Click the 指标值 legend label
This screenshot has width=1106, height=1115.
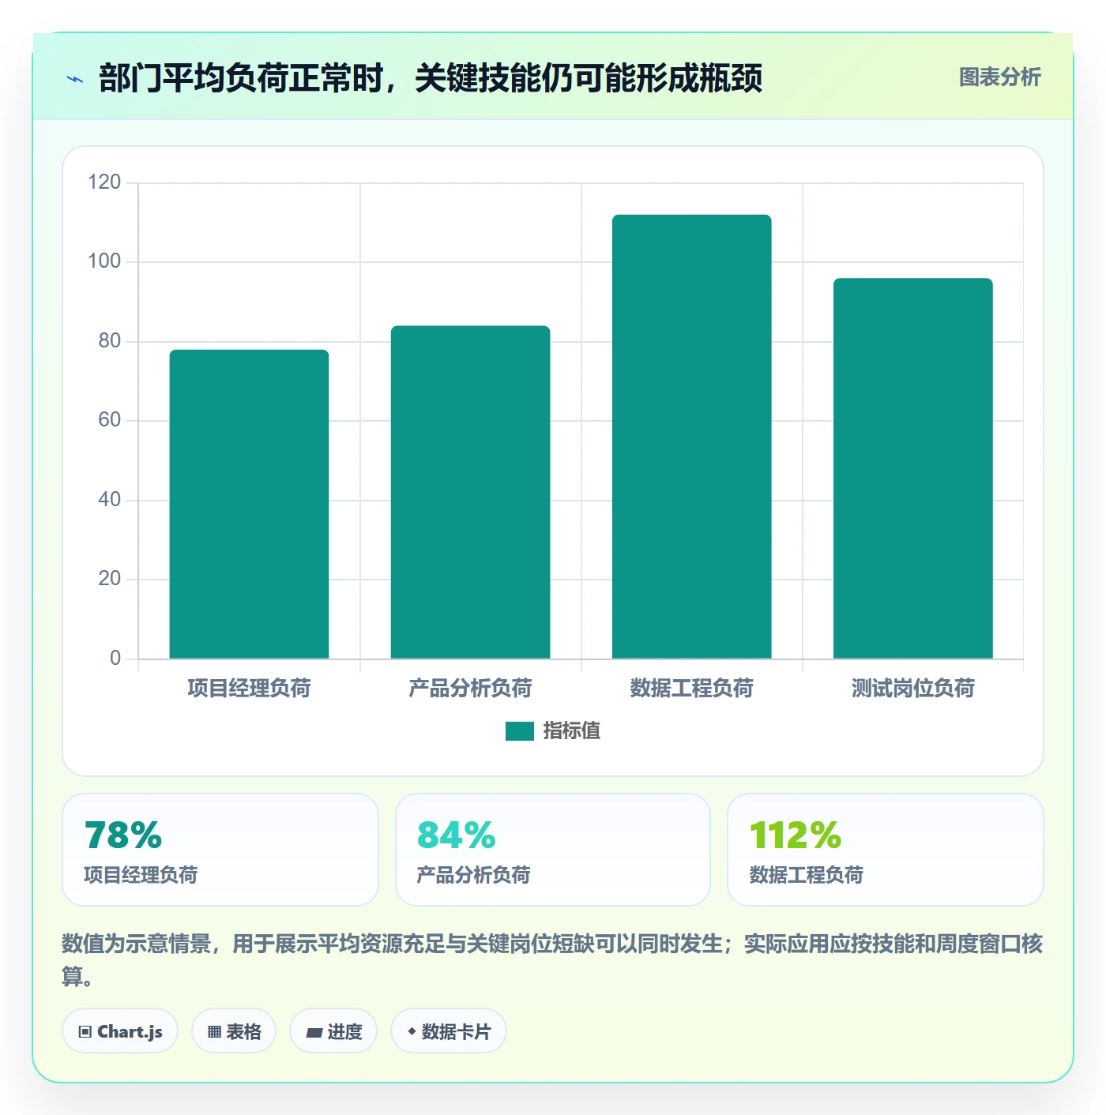point(572,731)
